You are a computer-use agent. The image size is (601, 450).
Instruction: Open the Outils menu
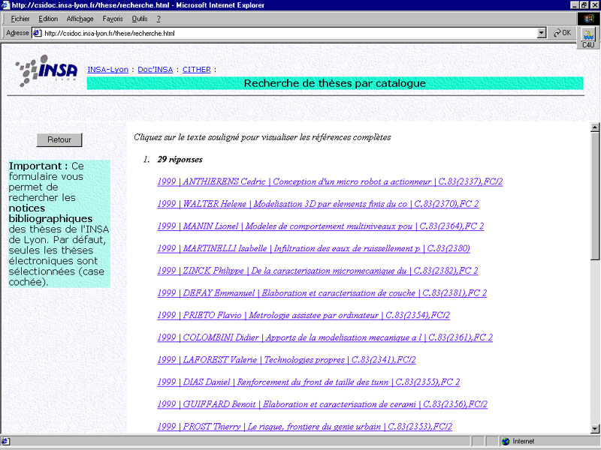click(x=140, y=19)
